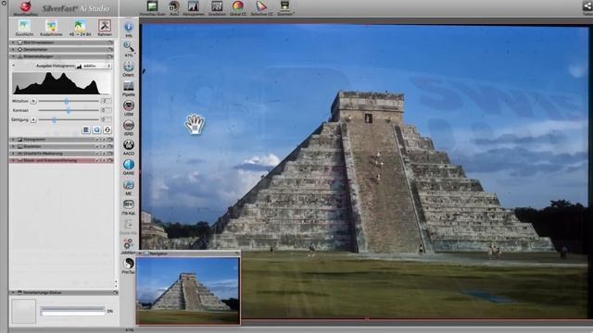Open the Histogramm toolbar icon
Viewport: 593px width, 333px height.
click(x=194, y=6)
